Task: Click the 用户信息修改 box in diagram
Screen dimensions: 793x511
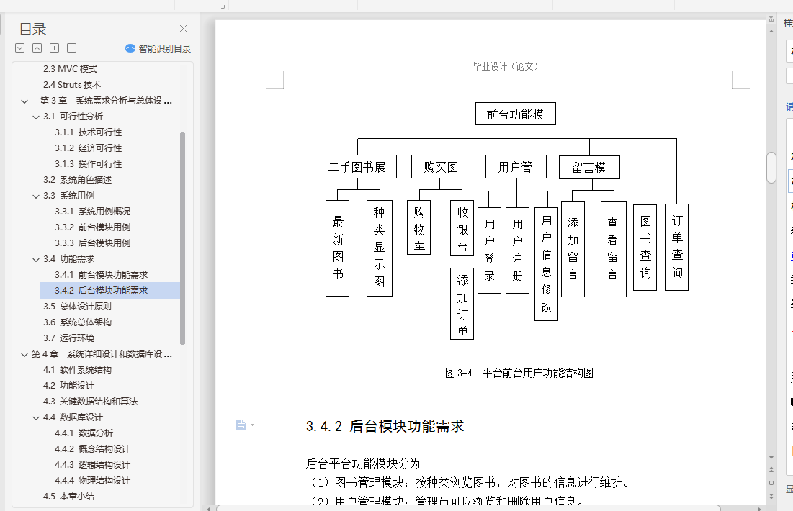Action: tap(546, 264)
